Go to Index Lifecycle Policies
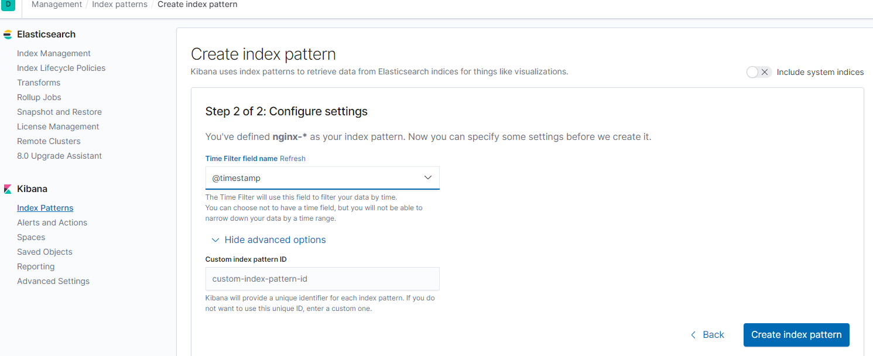Image resolution: width=873 pixels, height=356 pixels. 61,68
